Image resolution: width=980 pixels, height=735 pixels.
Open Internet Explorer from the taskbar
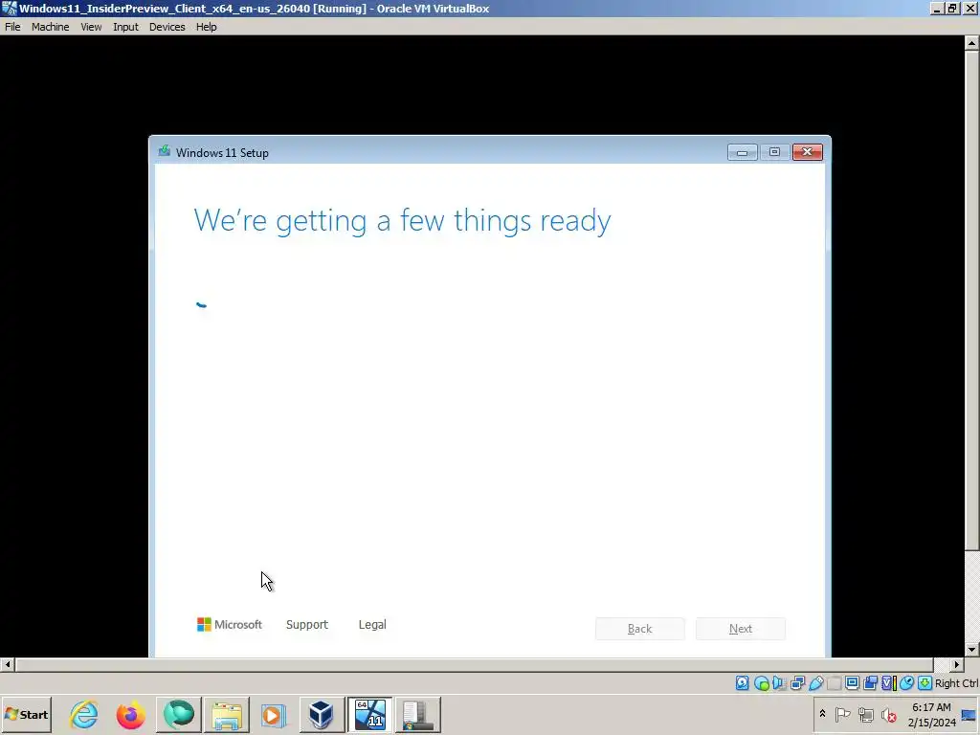pos(84,714)
